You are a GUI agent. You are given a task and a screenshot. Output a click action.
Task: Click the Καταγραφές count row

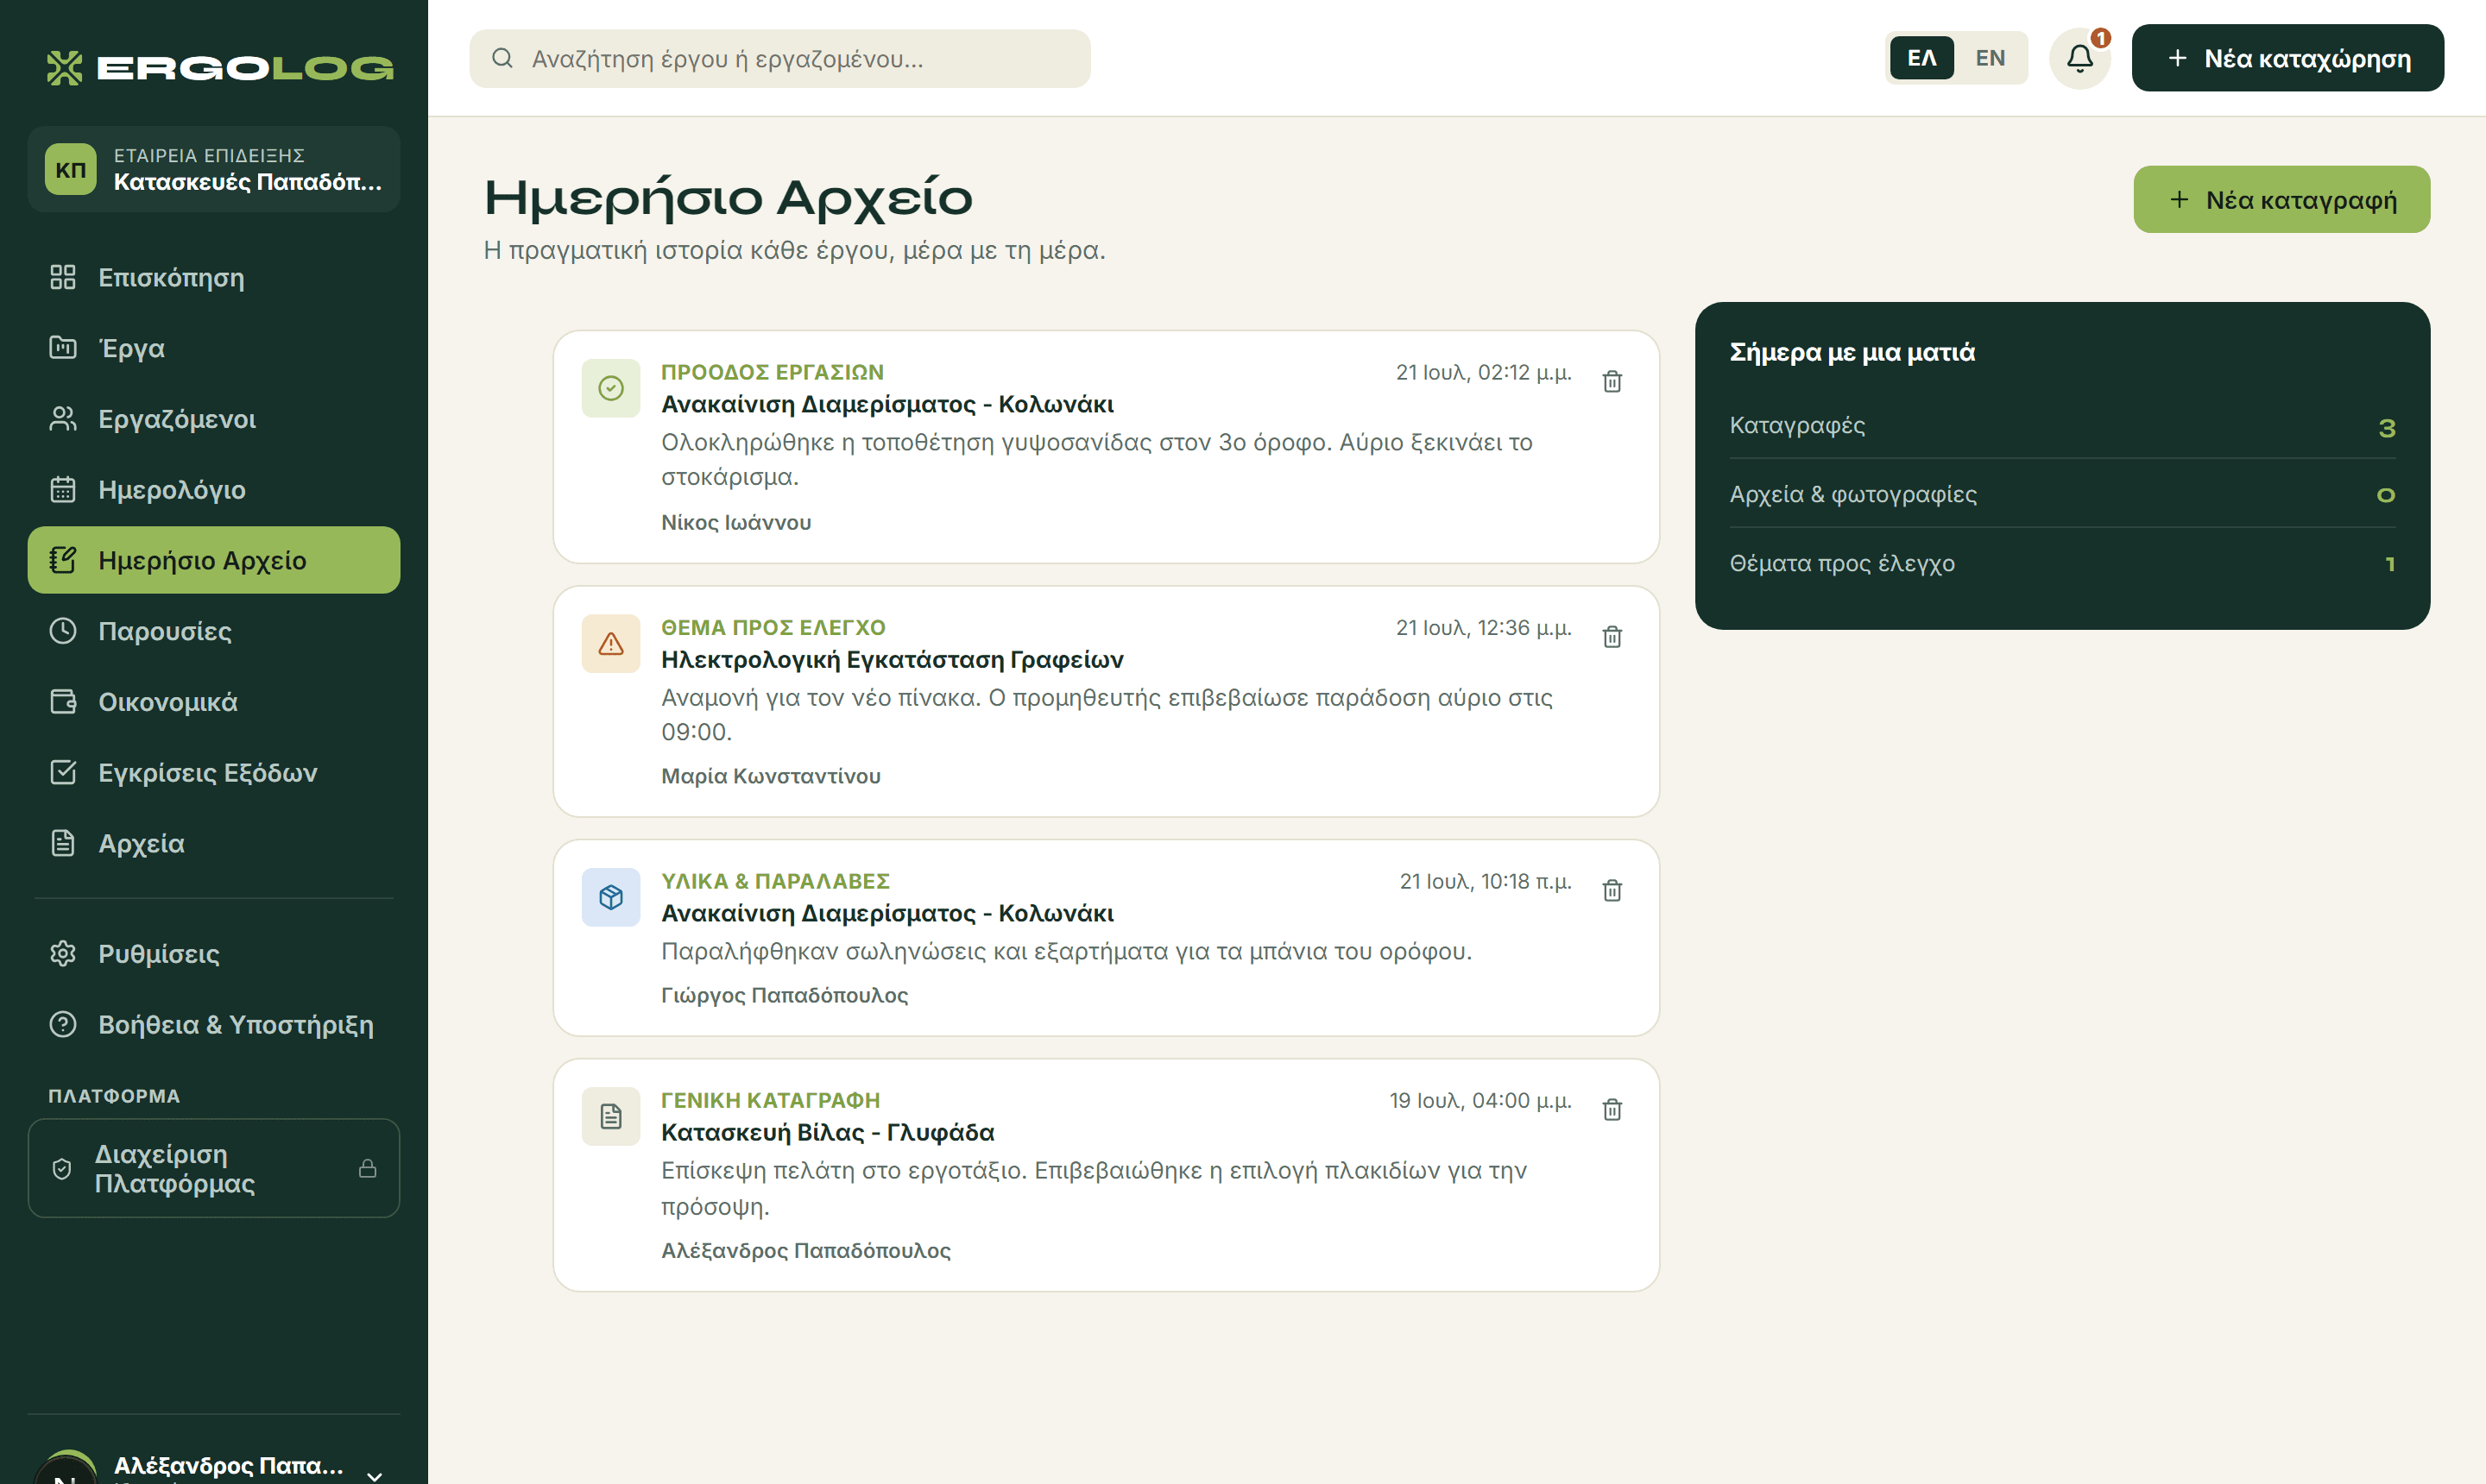click(2062, 425)
